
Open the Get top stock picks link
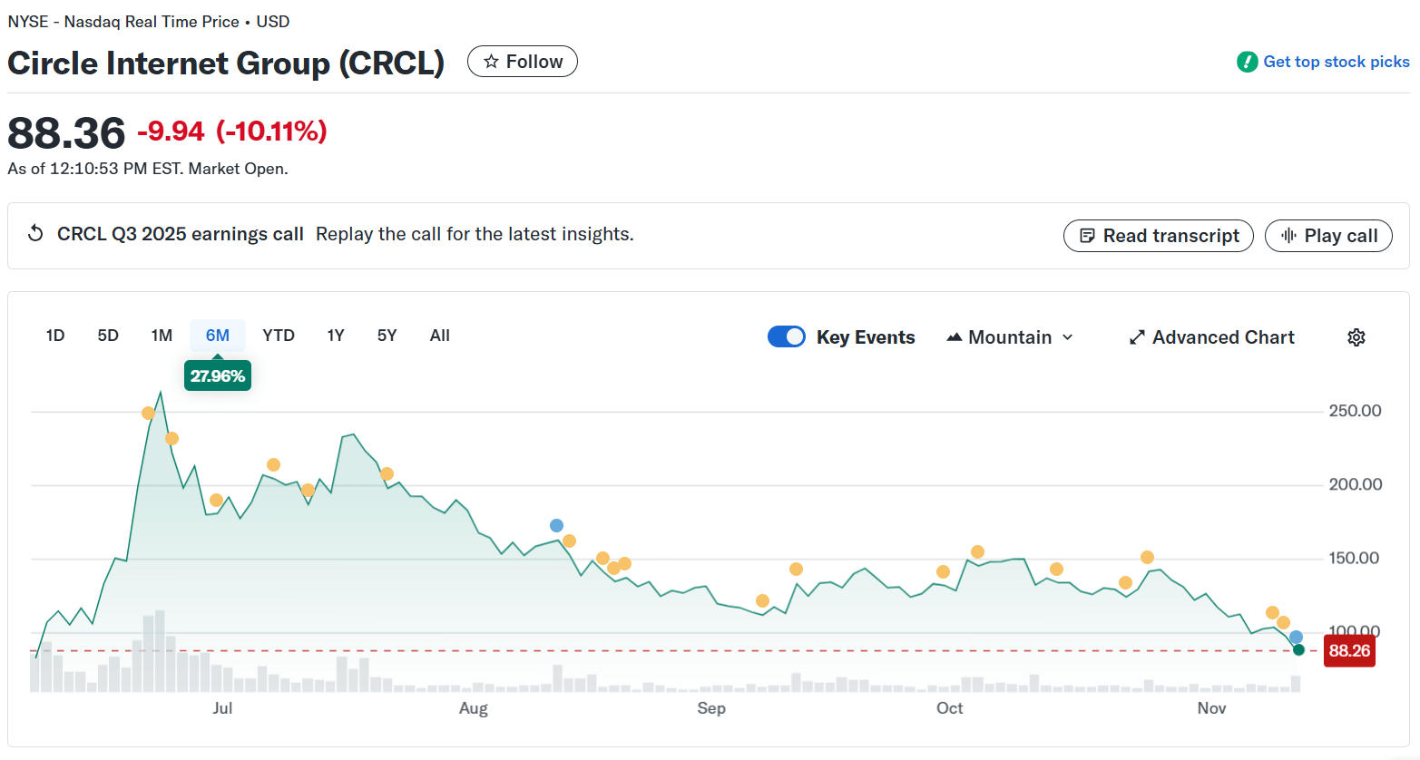tap(1334, 62)
